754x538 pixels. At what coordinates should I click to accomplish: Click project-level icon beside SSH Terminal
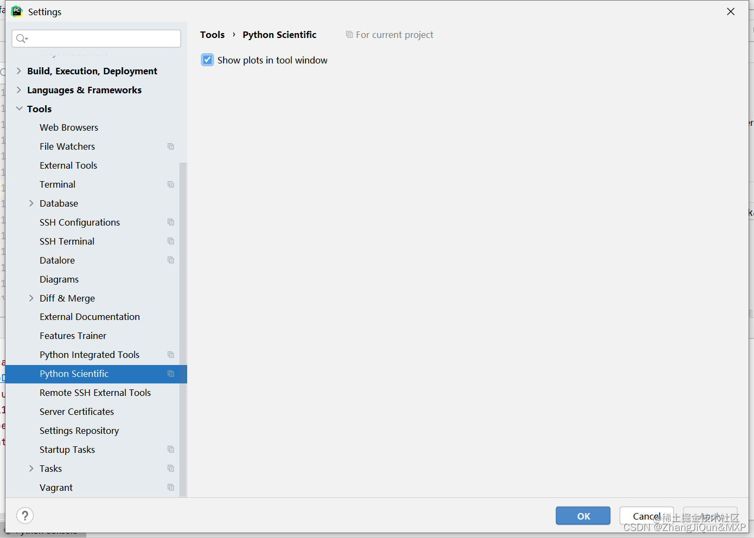[171, 241]
